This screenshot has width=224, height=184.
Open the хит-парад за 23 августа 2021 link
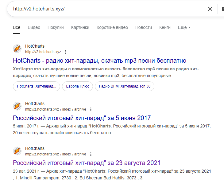point(87,163)
